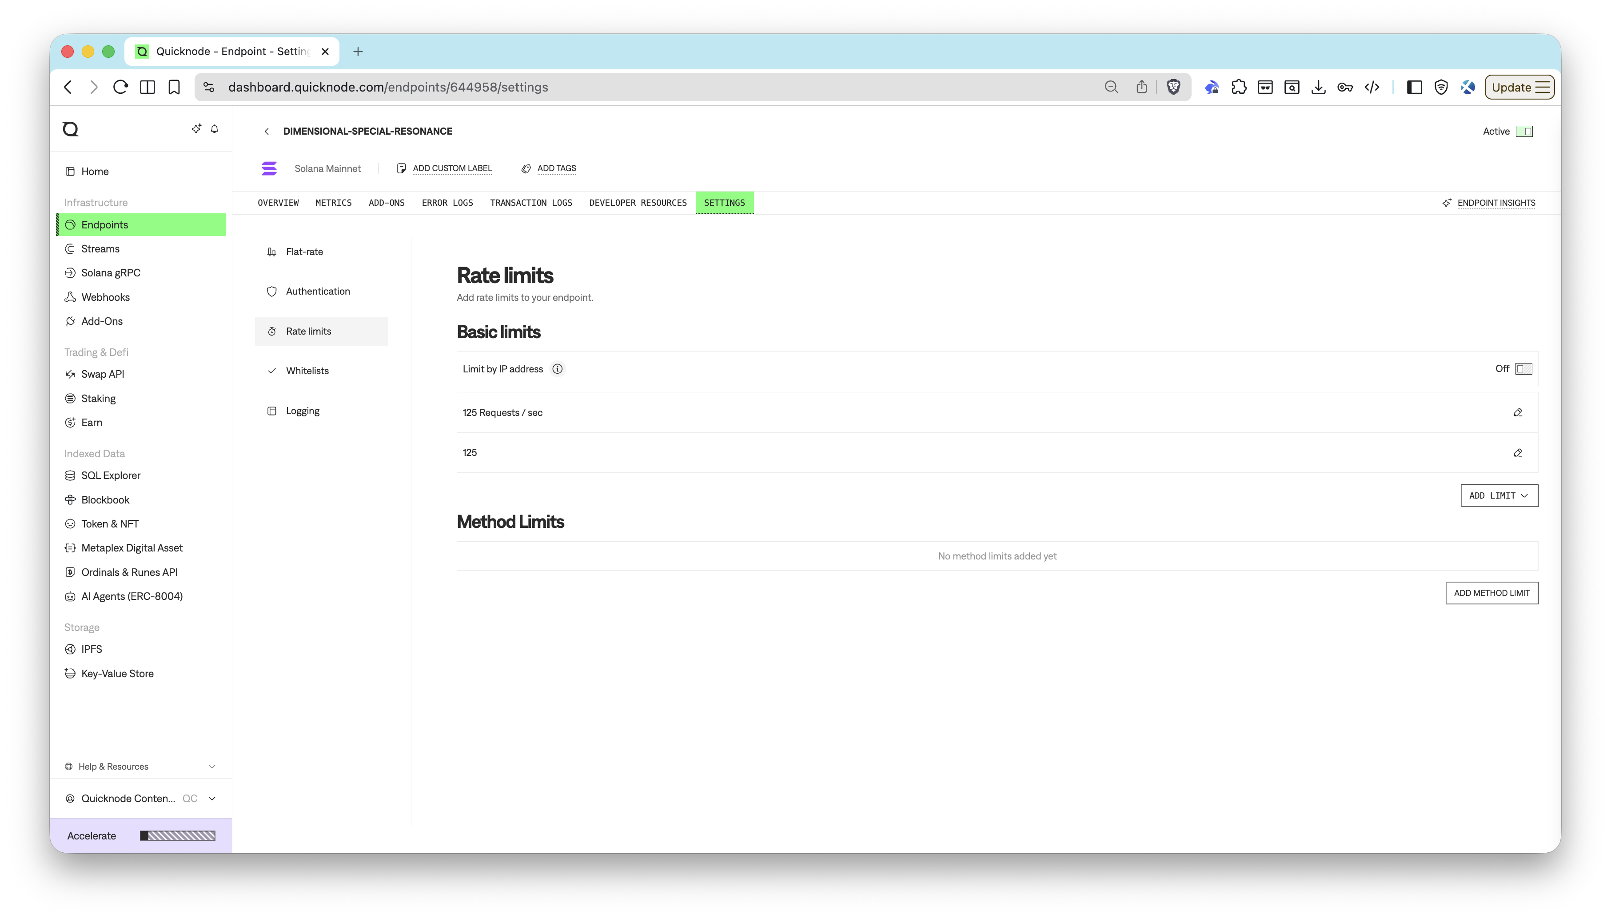The width and height of the screenshot is (1611, 919).
Task: Switch to the DEVELOPER RESOURCES tab
Action: point(637,203)
